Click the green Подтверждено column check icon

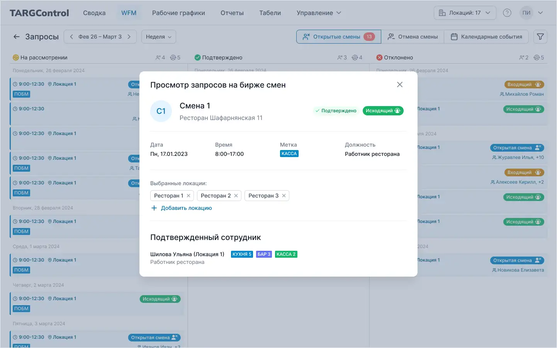[197, 57]
